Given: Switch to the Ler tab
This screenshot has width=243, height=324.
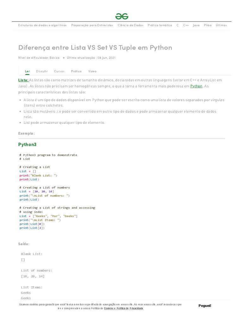Looking at the screenshot, I should [x=27, y=71].
